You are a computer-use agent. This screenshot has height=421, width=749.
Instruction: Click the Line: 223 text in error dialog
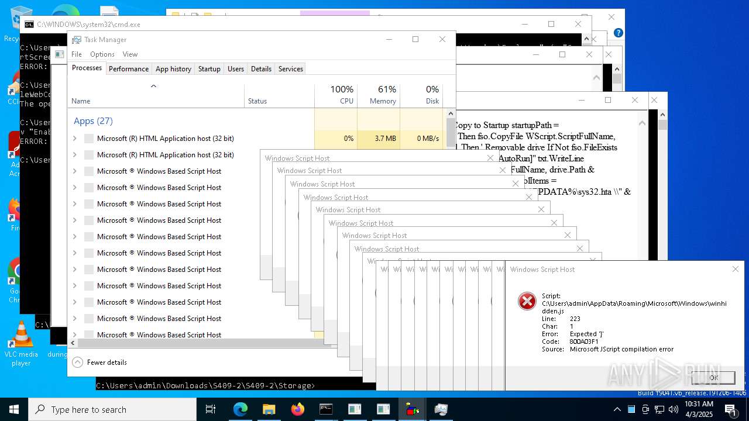click(x=561, y=319)
